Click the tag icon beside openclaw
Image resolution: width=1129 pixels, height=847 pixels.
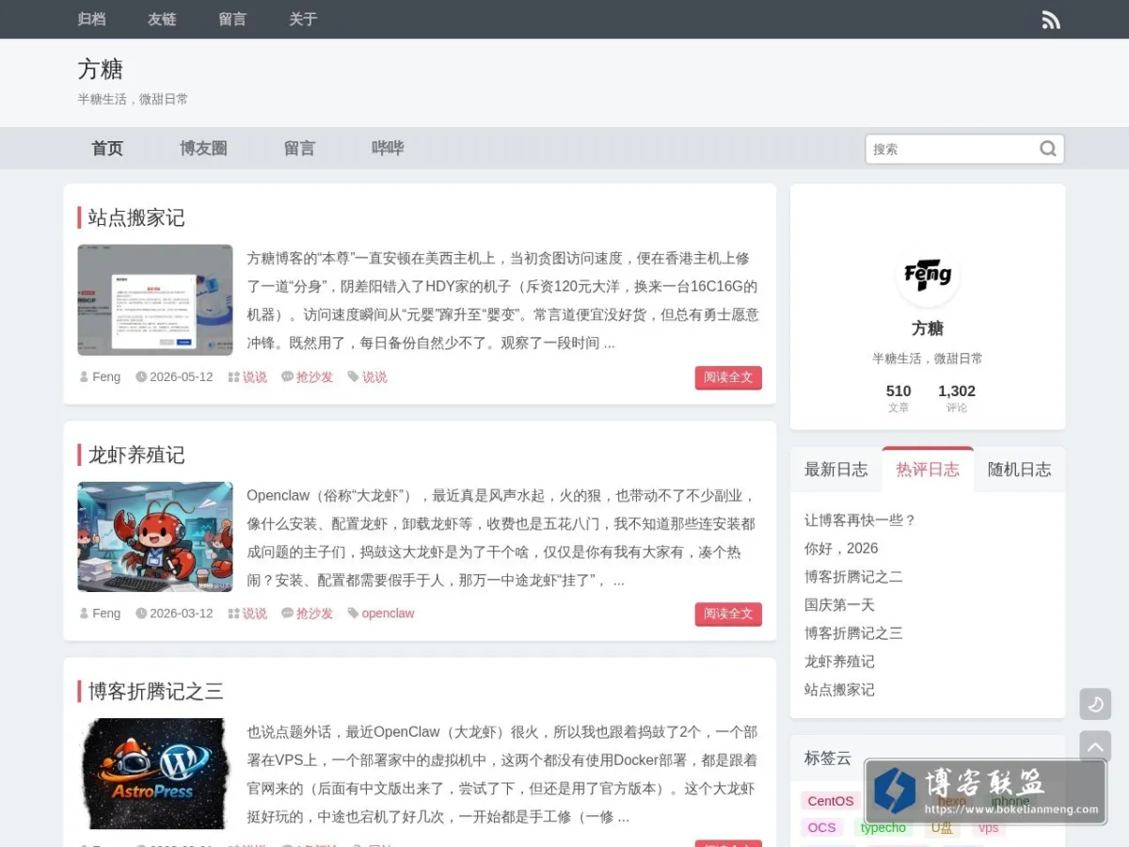click(354, 613)
